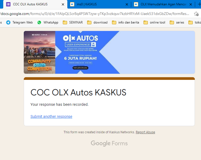Focus the docs.google.com address bar
Screen dimensions: 201x160
tap(95, 14)
